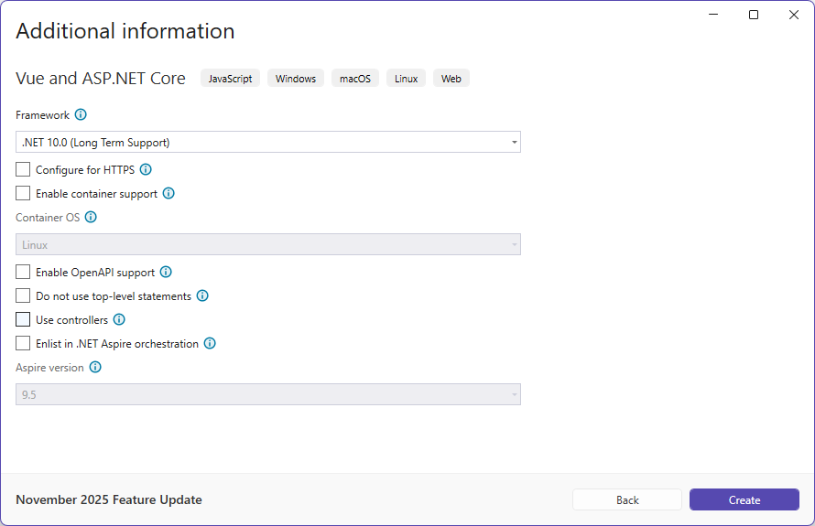This screenshot has width=815, height=526.
Task: Click the Container OS info icon
Action: tap(91, 218)
